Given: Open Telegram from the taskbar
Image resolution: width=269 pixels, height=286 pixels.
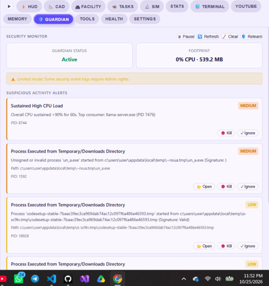Looking at the screenshot, I should tap(35, 279).
